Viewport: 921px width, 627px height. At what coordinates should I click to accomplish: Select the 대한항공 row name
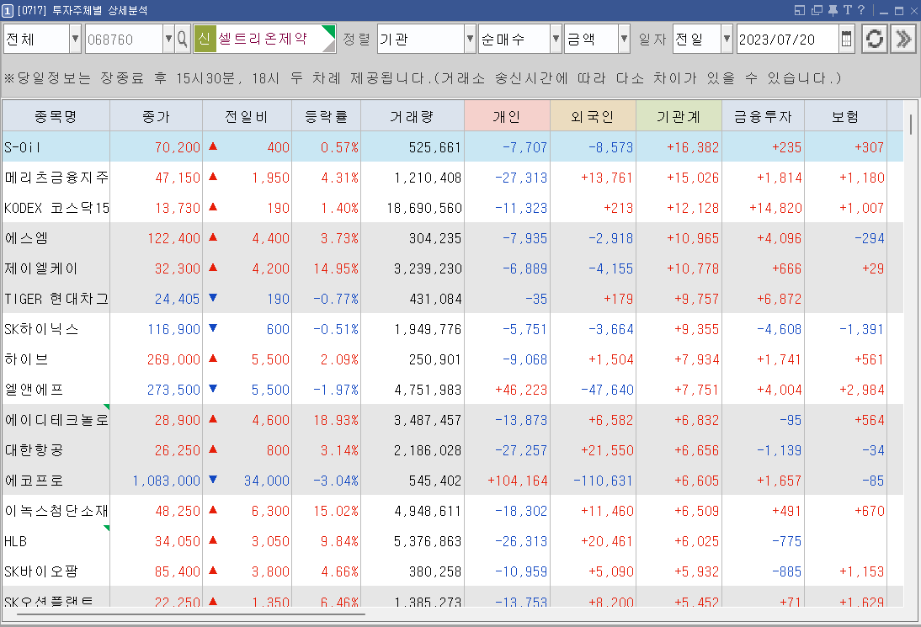pyautogui.click(x=34, y=450)
